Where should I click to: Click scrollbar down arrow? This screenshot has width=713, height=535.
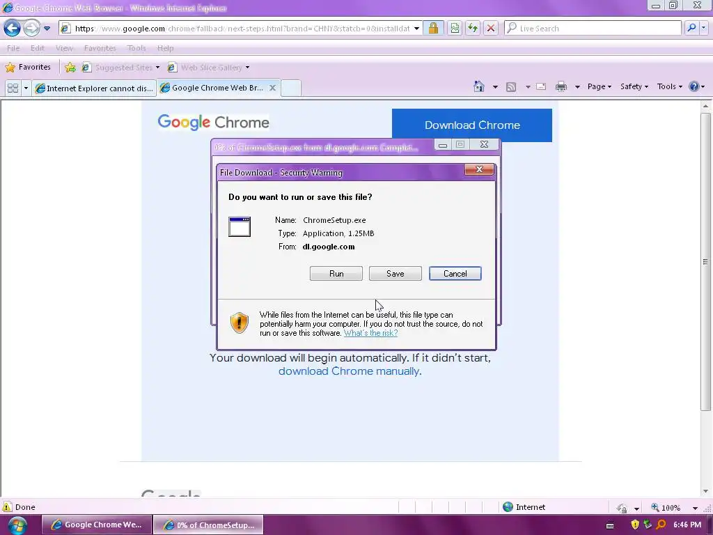706,491
